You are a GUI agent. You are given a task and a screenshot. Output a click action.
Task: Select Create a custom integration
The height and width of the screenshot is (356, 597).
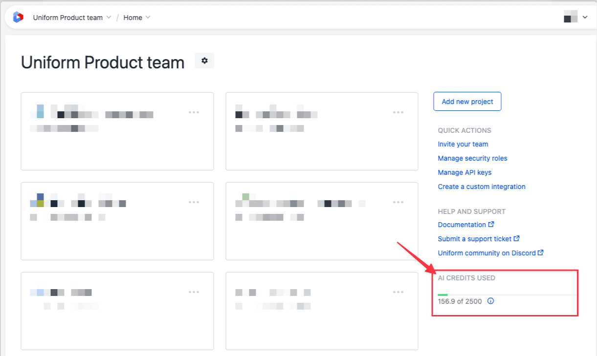coord(481,187)
